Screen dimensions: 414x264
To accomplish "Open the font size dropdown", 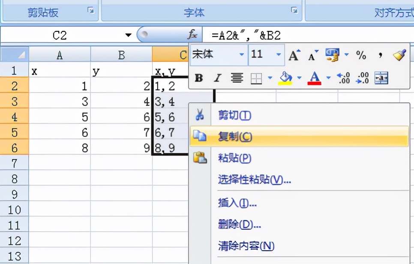I will 278,54.
